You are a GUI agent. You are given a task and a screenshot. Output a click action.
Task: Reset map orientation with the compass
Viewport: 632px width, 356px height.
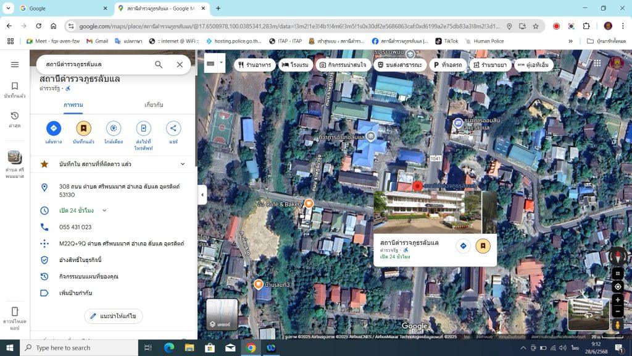618,256
